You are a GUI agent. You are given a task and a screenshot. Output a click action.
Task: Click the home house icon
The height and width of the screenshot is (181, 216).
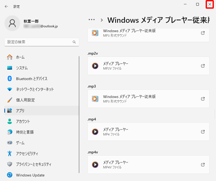click(10, 57)
